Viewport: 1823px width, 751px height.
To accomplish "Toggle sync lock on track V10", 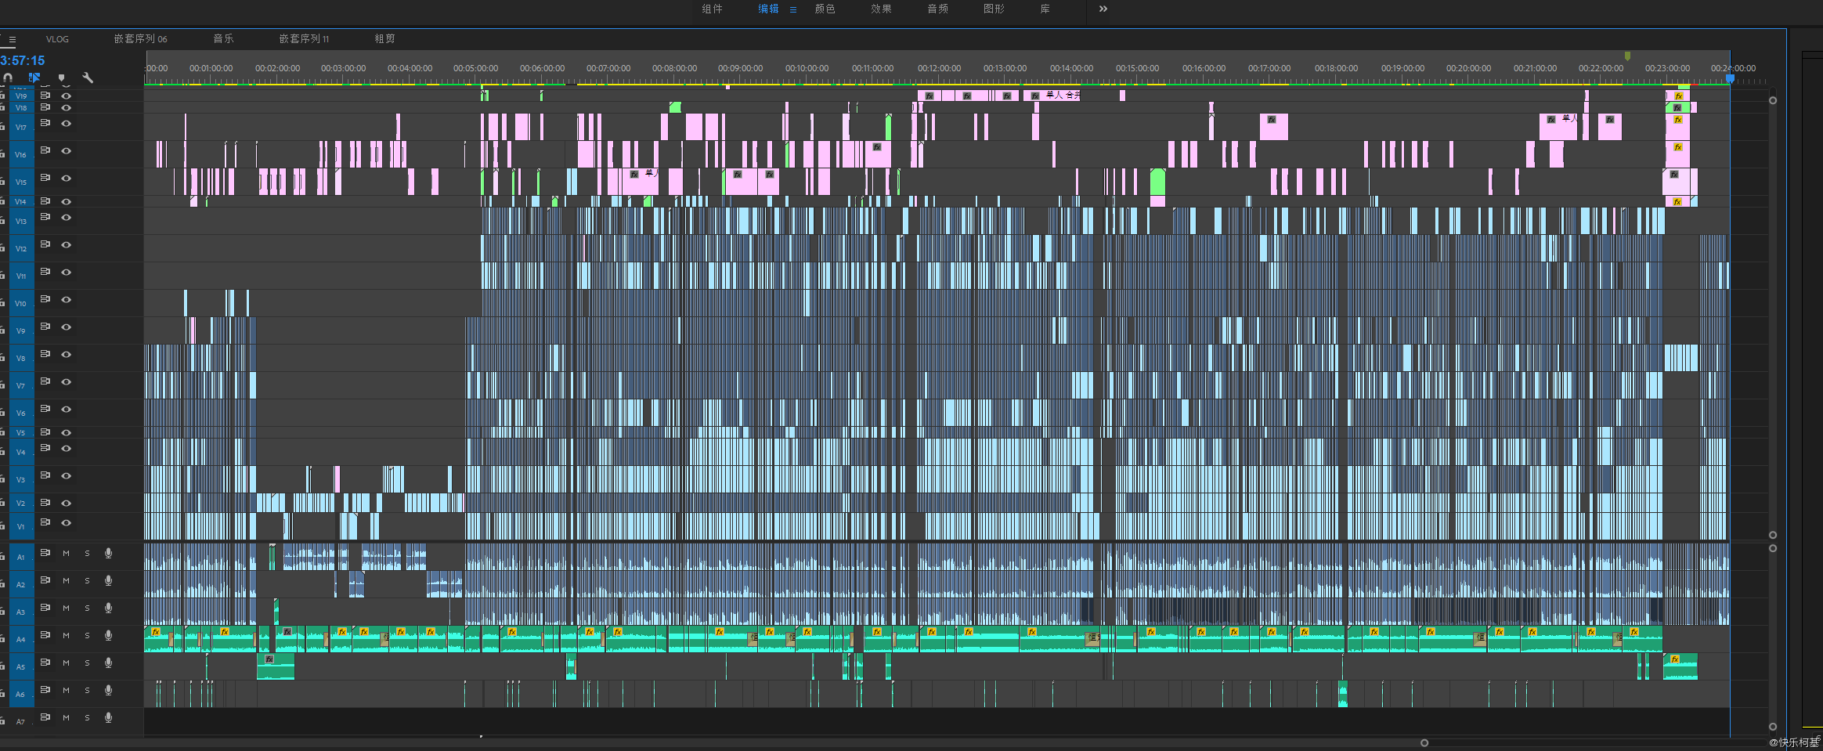I will tap(45, 299).
